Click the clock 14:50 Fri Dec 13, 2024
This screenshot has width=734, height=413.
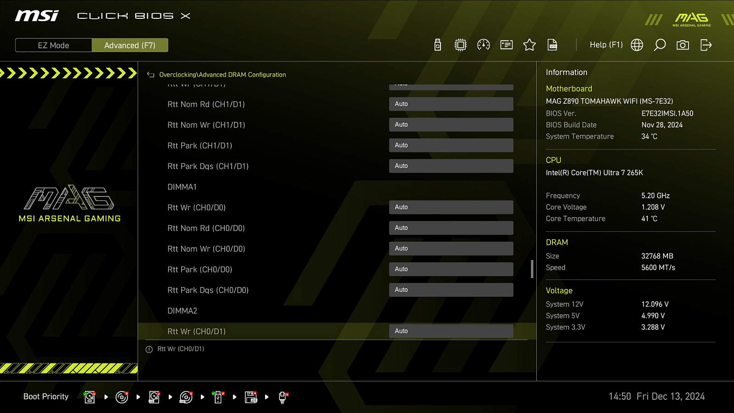point(656,396)
